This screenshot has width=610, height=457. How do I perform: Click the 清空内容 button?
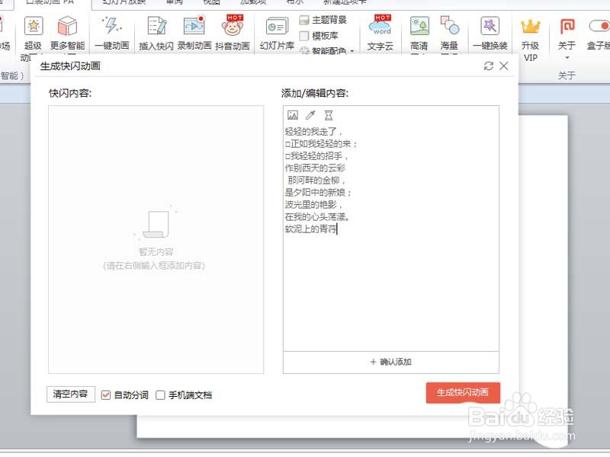point(70,394)
